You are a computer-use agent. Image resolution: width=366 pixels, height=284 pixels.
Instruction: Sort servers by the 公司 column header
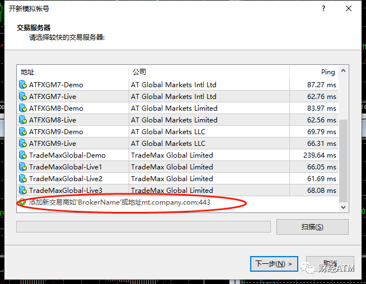209,72
